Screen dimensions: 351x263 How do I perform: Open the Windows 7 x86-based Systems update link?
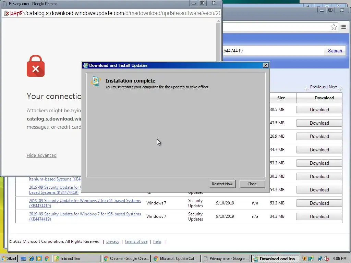[x=85, y=216]
